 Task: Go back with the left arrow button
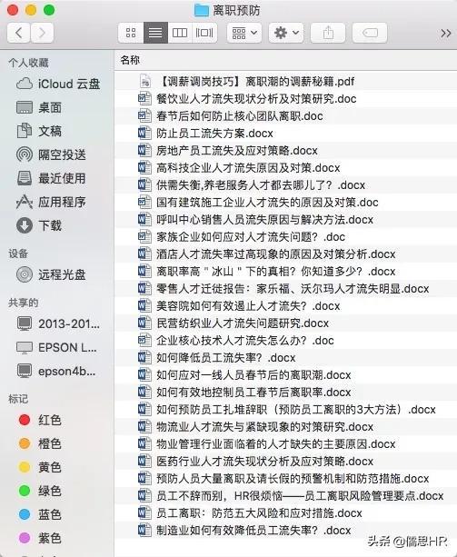pyautogui.click(x=19, y=33)
